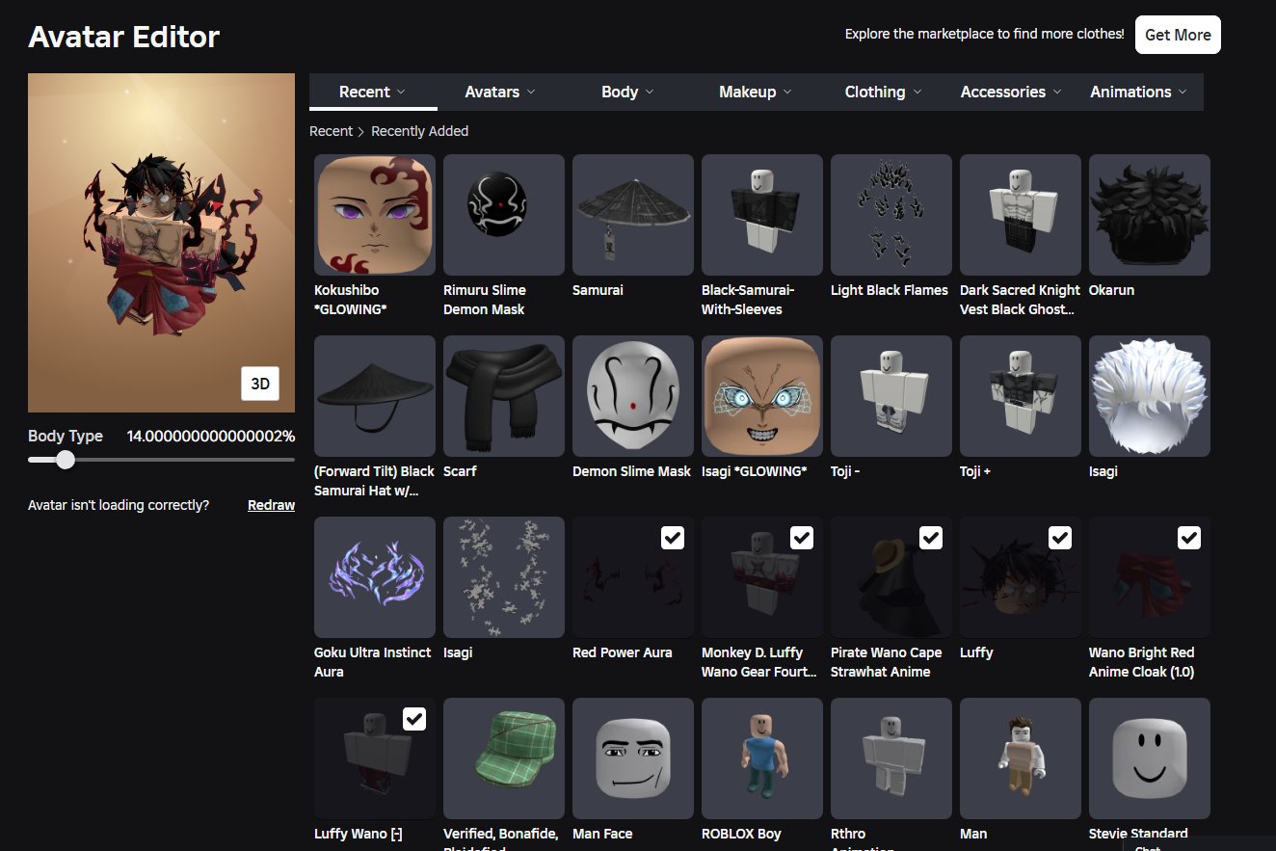Click the Recent breadcrumb link
This screenshot has height=851, width=1276.
[x=331, y=131]
